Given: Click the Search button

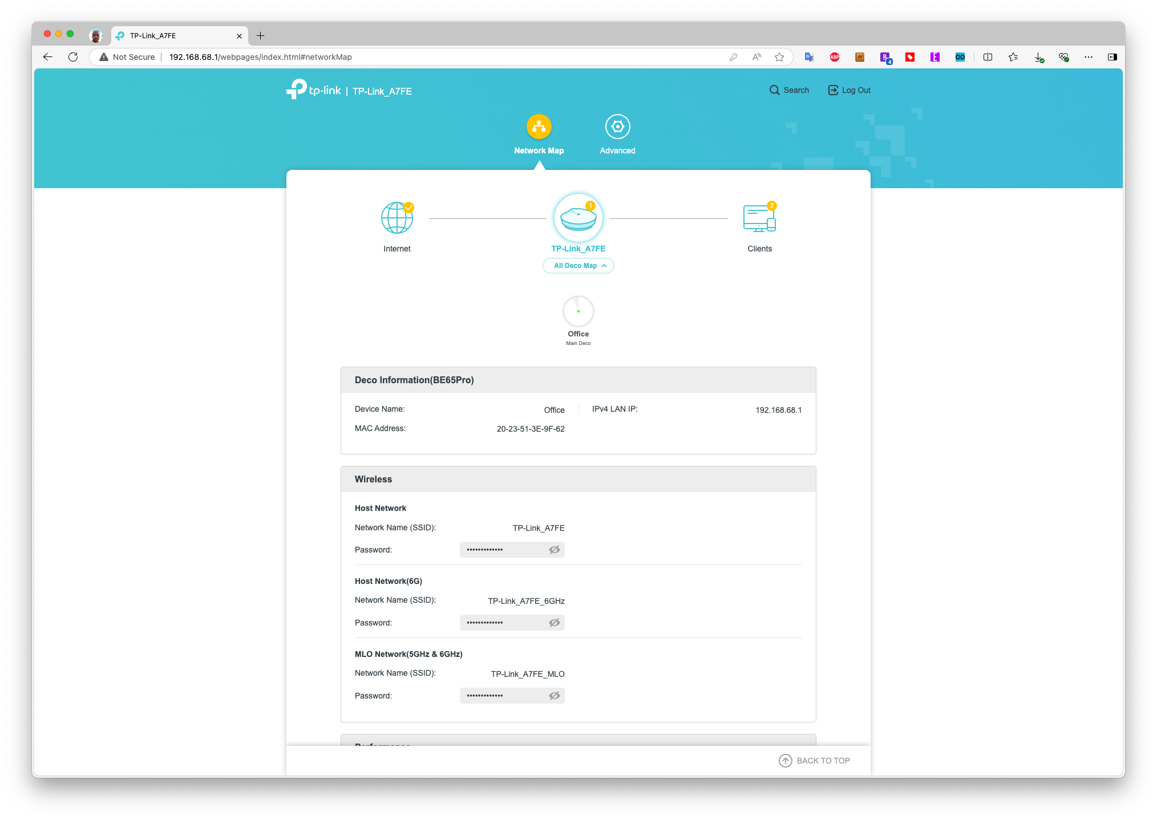Looking at the screenshot, I should pos(789,90).
